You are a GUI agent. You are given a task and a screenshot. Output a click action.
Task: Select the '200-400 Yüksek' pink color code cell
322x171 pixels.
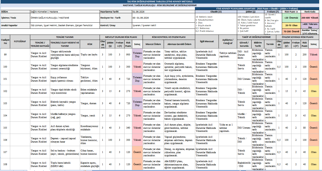coord(310,18)
